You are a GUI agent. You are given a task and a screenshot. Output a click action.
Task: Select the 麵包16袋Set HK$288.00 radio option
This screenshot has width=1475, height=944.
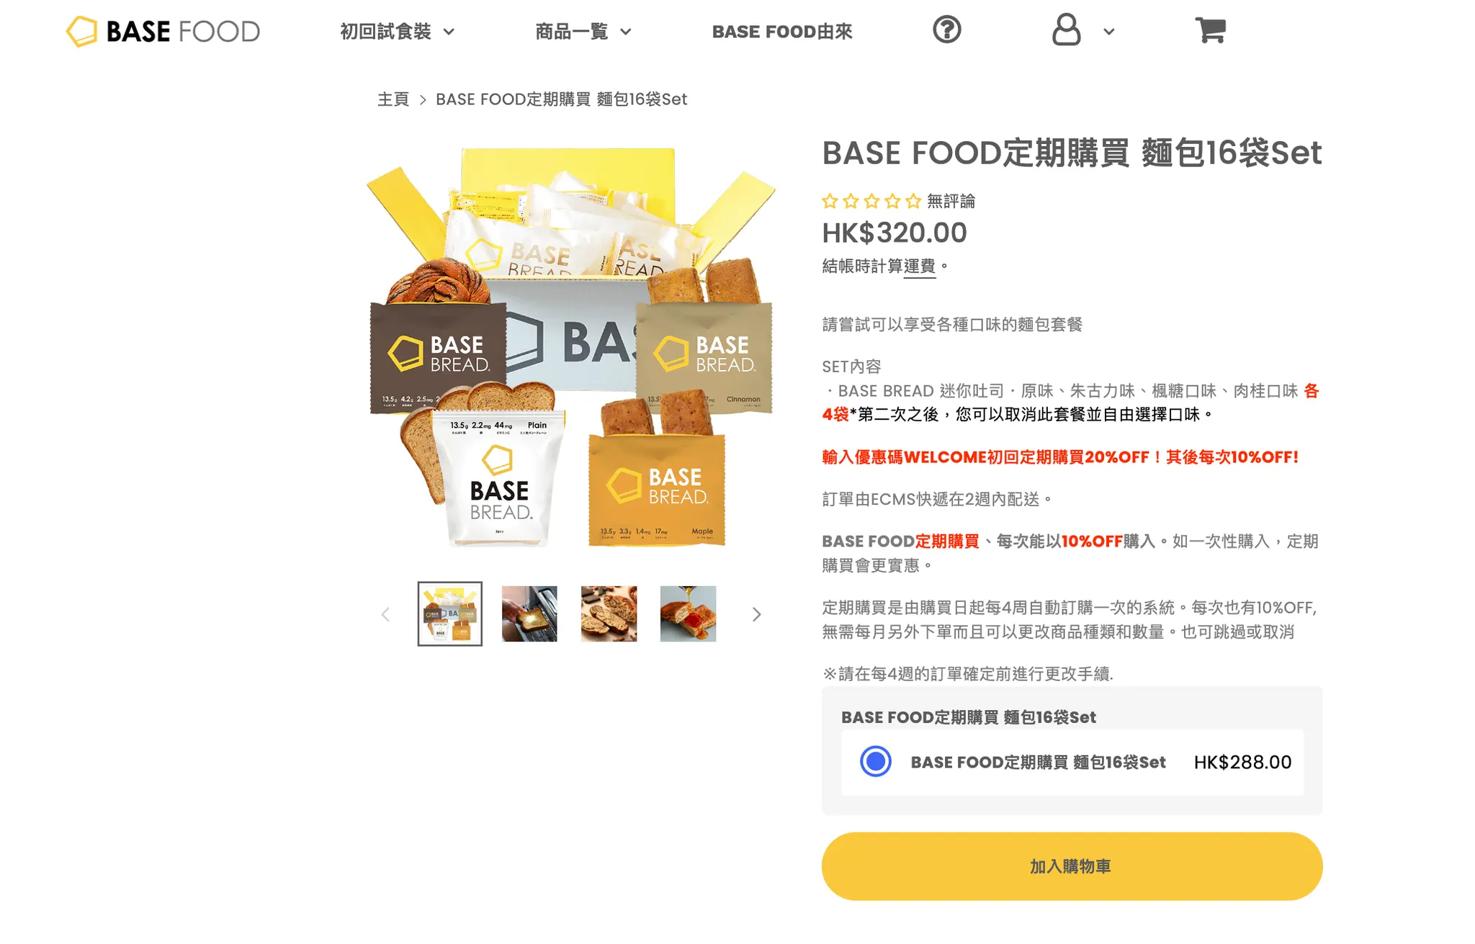(x=876, y=762)
